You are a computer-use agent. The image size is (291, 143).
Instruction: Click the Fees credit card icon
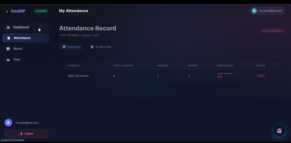(8, 60)
